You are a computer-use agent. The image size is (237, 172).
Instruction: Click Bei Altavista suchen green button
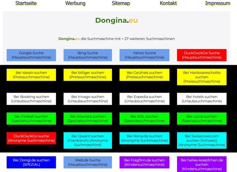88,118
